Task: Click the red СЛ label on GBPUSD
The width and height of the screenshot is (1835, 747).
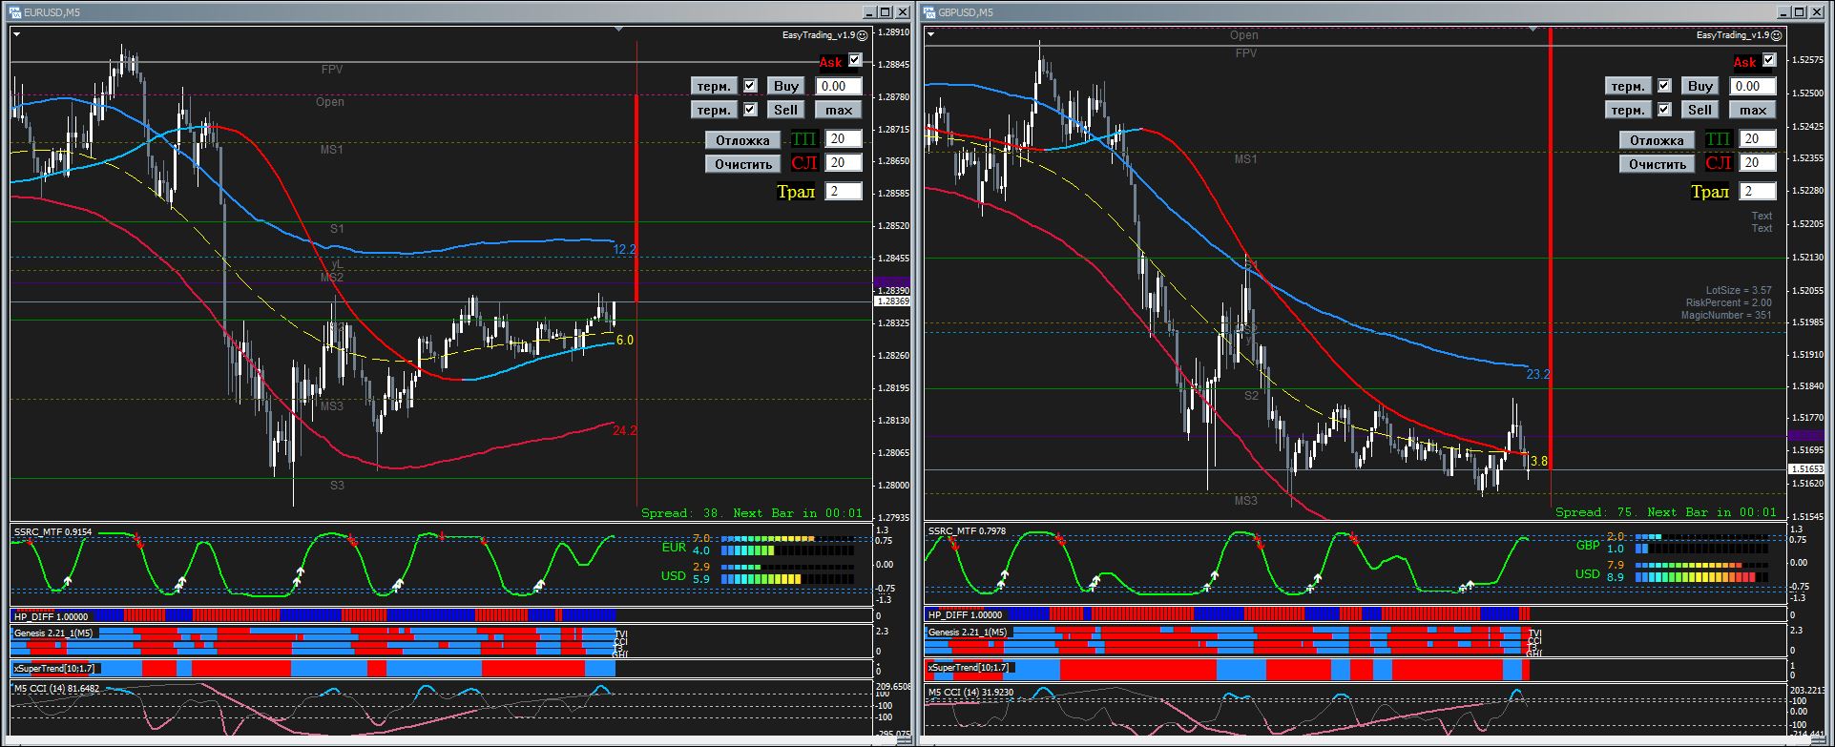Action: click(1719, 163)
